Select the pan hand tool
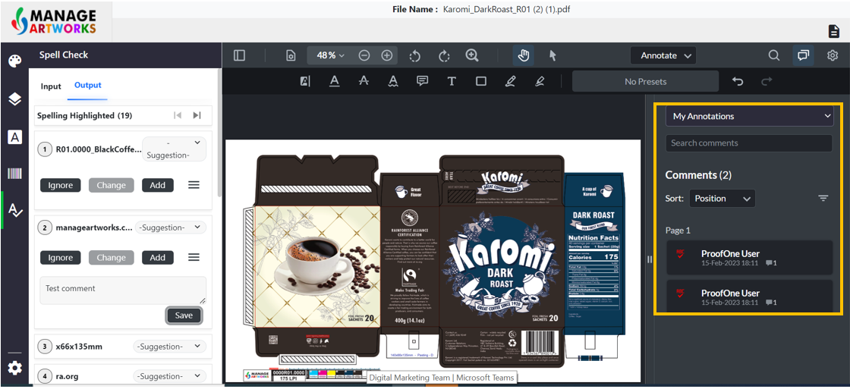The image size is (850, 389). point(524,55)
